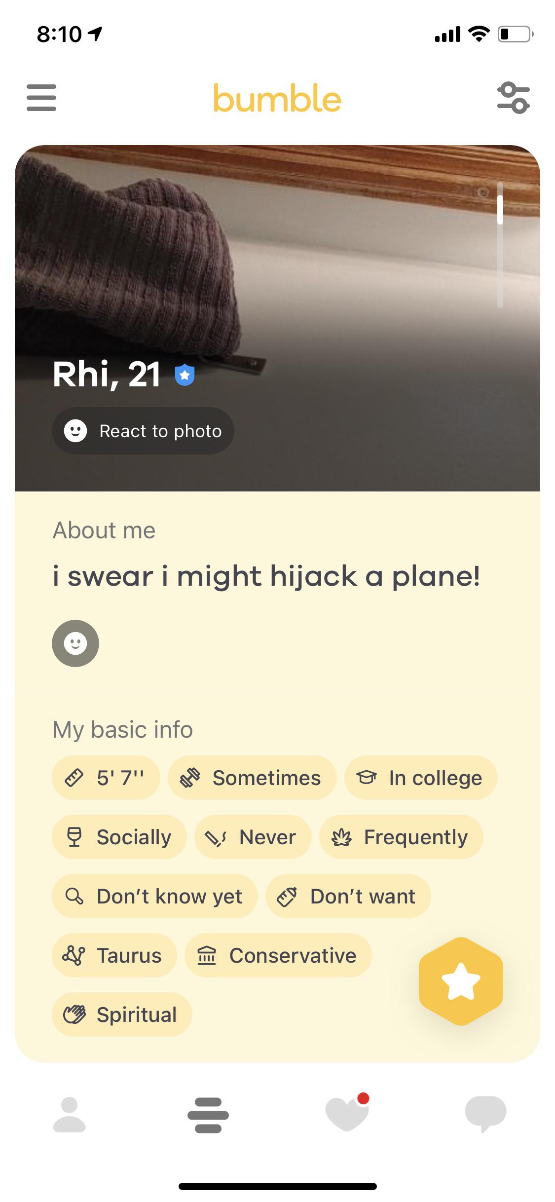
Task: Tap the Frequently cannabis badge
Action: pyautogui.click(x=401, y=837)
